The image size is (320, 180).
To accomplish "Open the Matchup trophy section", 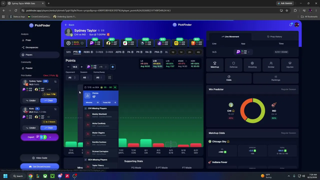I will coord(215,65).
